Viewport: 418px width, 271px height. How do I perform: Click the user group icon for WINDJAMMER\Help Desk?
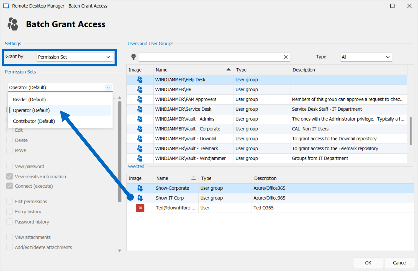(140, 79)
